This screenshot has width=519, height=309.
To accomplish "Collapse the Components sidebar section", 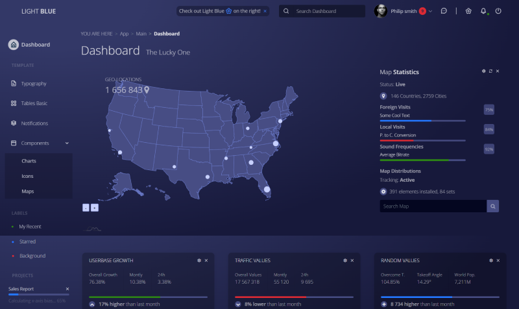I will pyautogui.click(x=67, y=143).
